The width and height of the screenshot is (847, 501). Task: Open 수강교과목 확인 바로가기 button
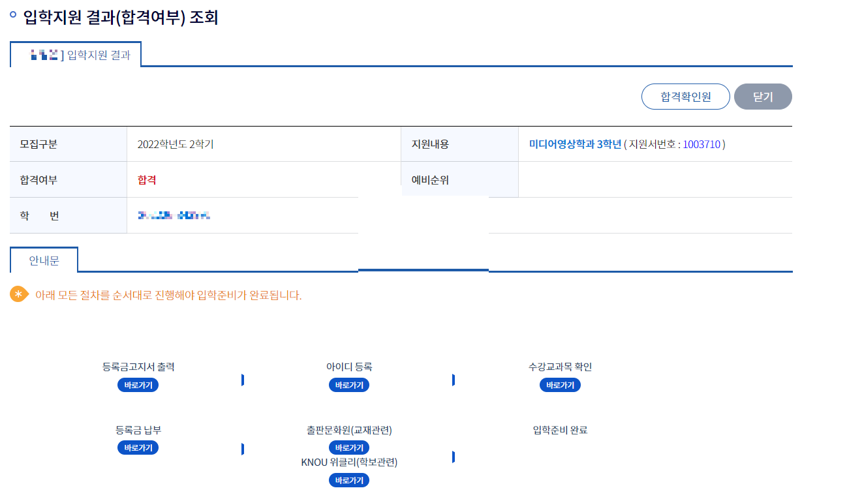(560, 385)
